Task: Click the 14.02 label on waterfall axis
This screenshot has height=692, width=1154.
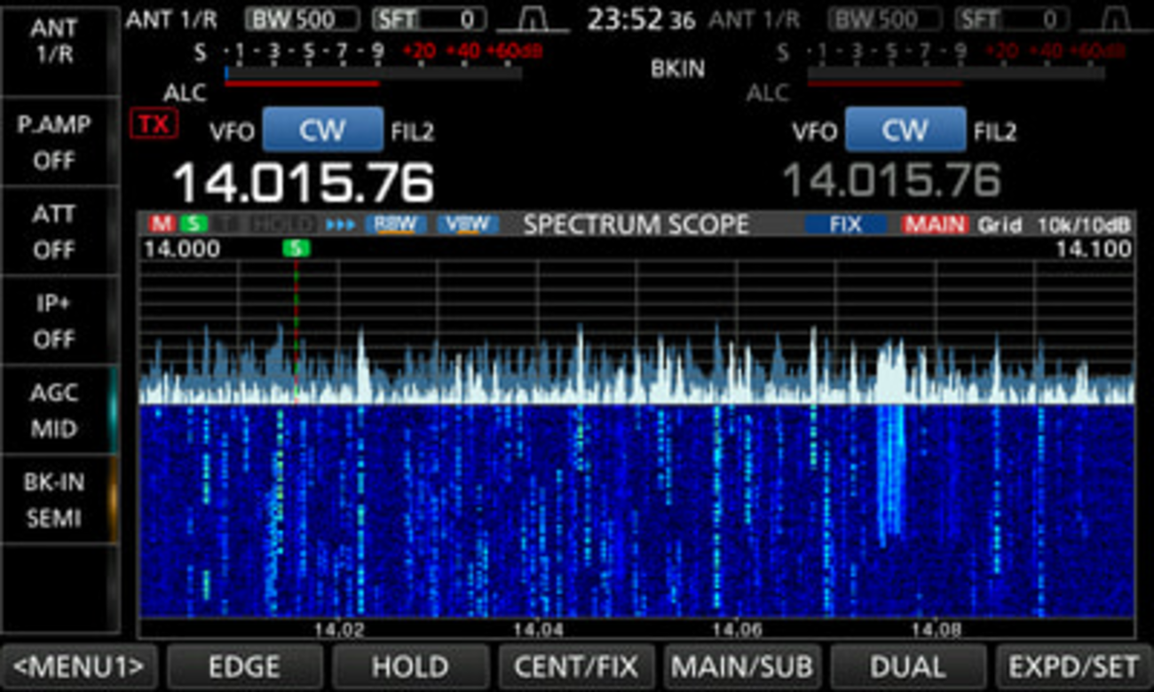Action: [338, 629]
